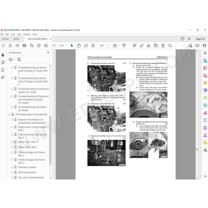Viewport: 208px width, 208px height.
Task: Open fit page options icon
Action: (115, 46)
